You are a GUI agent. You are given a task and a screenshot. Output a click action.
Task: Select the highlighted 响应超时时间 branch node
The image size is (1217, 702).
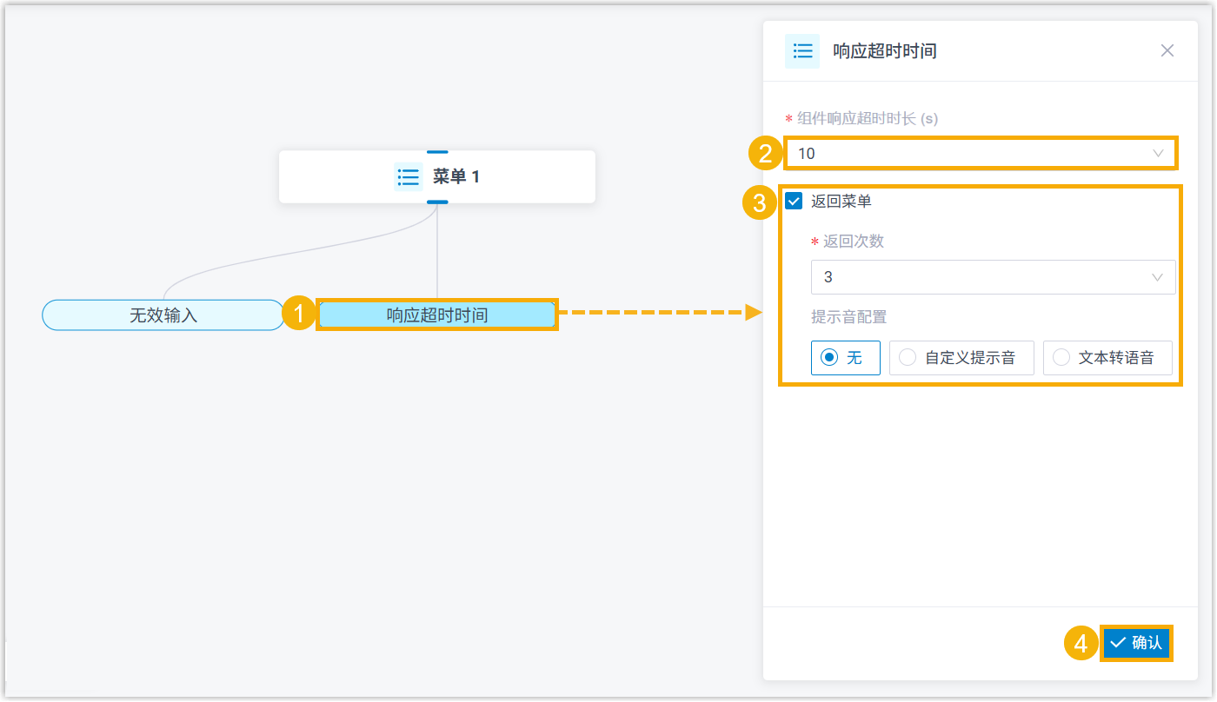coord(436,315)
